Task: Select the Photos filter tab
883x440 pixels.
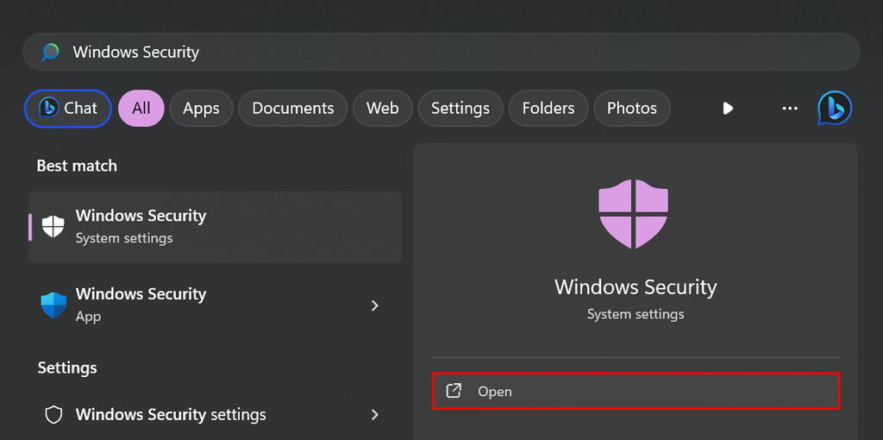Action: tap(631, 108)
